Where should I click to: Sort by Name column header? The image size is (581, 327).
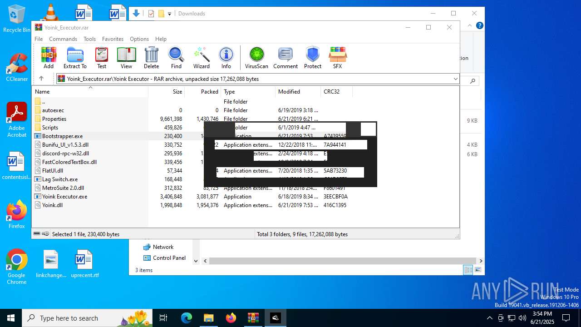coord(90,91)
